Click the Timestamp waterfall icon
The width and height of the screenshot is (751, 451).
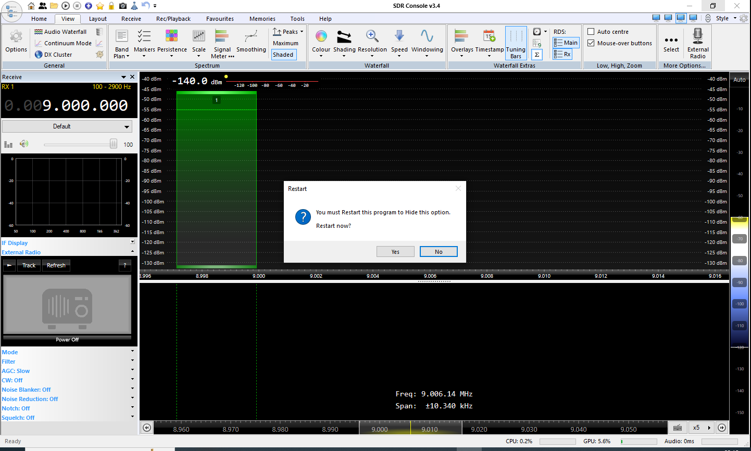click(489, 37)
